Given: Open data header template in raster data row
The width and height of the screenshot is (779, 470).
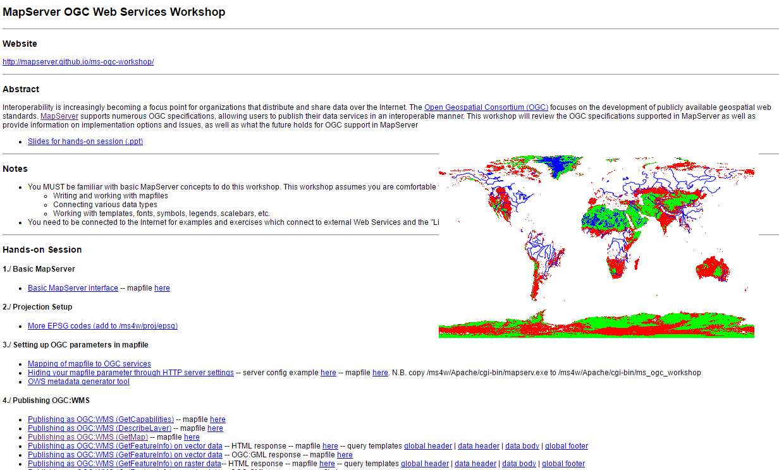Looking at the screenshot, I should click(x=475, y=464).
